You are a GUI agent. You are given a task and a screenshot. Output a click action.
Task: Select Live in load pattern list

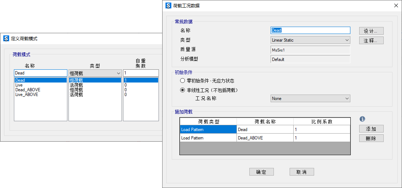pyautogui.click(x=19, y=85)
